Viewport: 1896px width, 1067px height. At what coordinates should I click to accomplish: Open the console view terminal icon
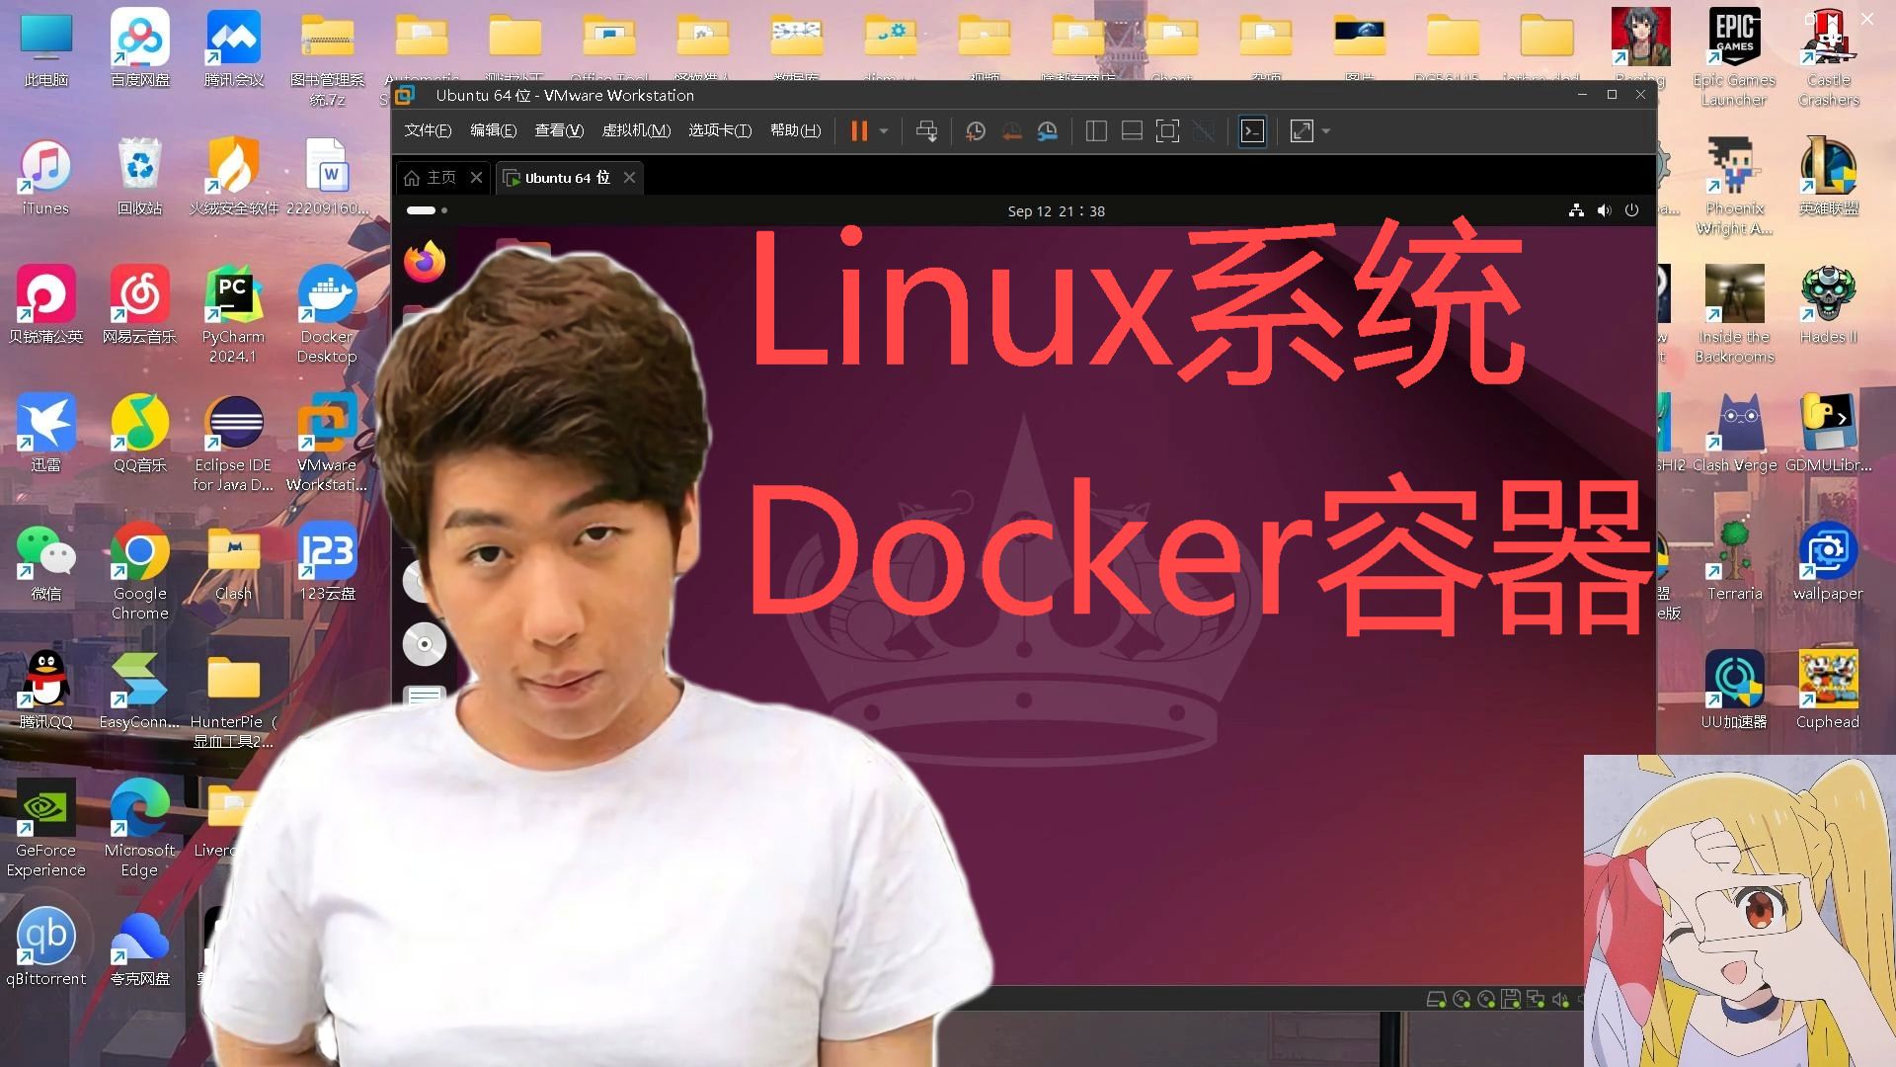click(1252, 131)
